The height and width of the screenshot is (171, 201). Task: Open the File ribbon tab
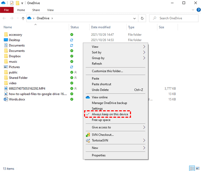coord(6,10)
